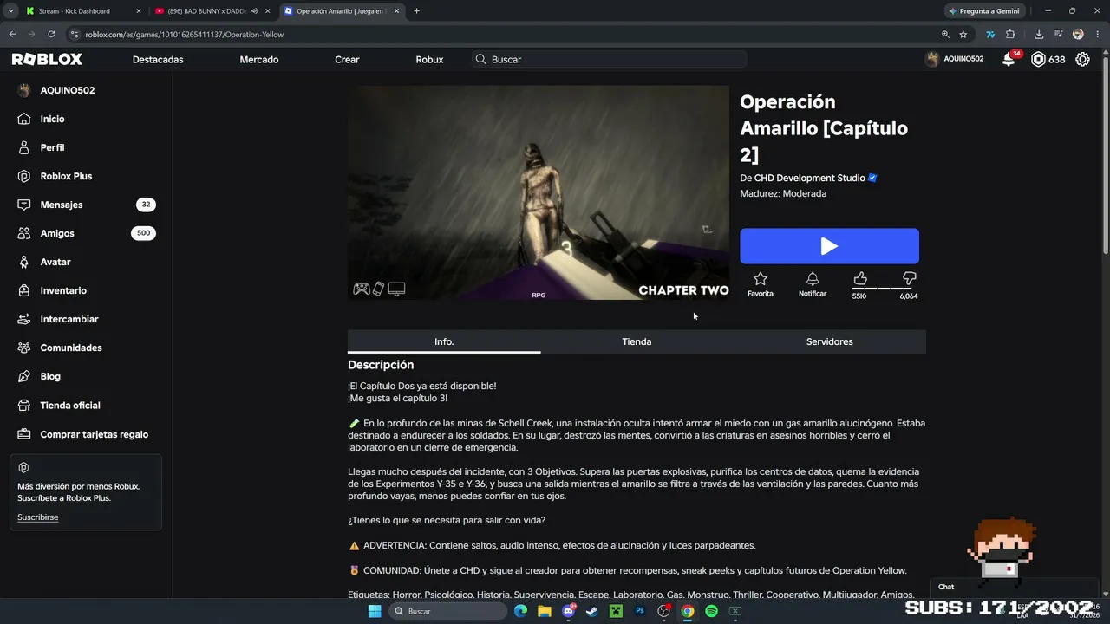
Task: Open the media controls icon in Chrome toolbar
Action: [x=1058, y=35]
